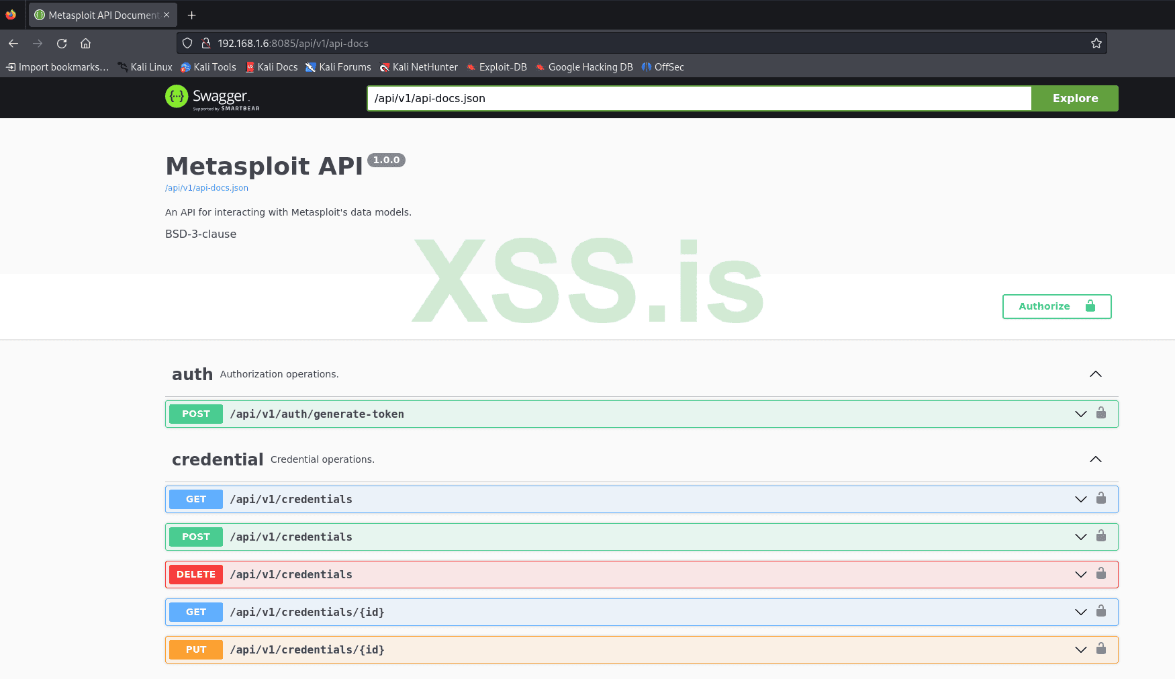The height and width of the screenshot is (679, 1175).
Task: Focus the browser address bar
Action: [641, 44]
